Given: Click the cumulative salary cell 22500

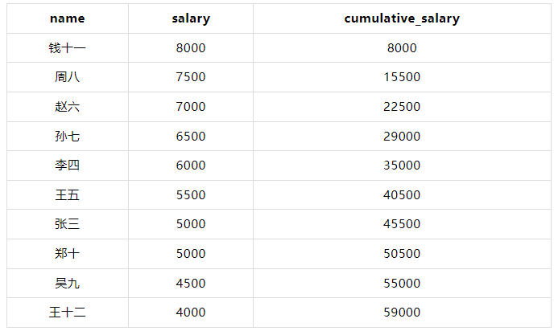Looking at the screenshot, I should point(402,107).
